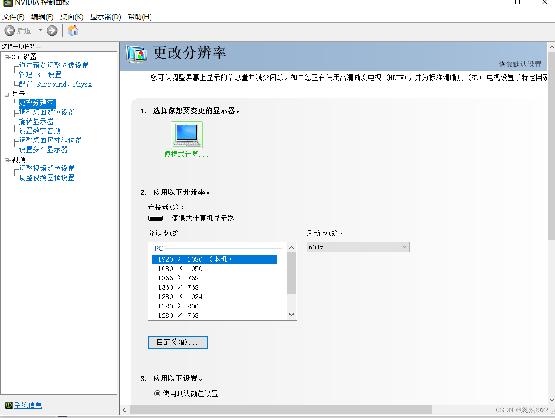Click the 系统信息 icon at bottom left

tap(9, 405)
